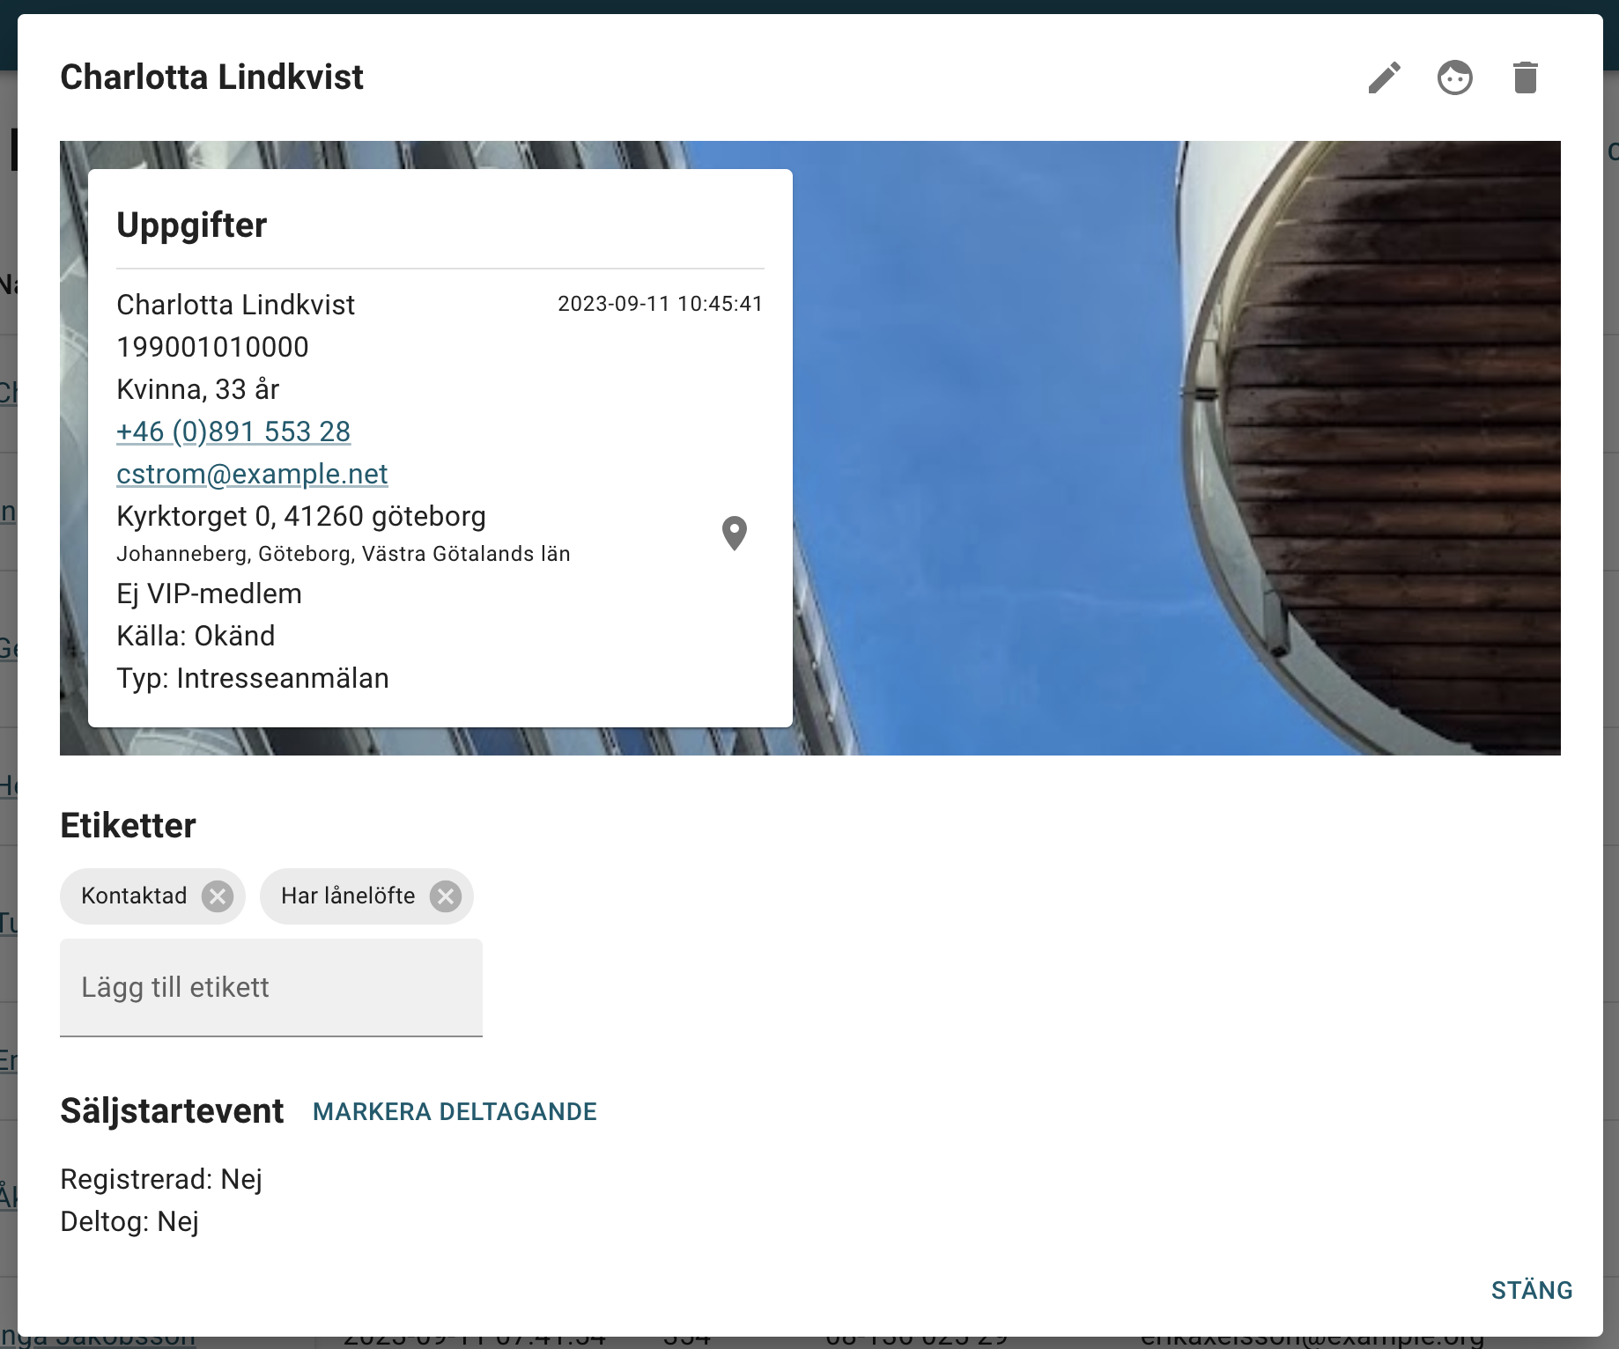
Task: Click the Etiketter section heading
Action: click(x=128, y=826)
